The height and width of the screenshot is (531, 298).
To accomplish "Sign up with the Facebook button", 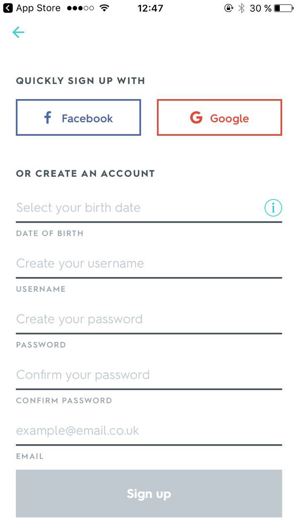I will tap(78, 118).
